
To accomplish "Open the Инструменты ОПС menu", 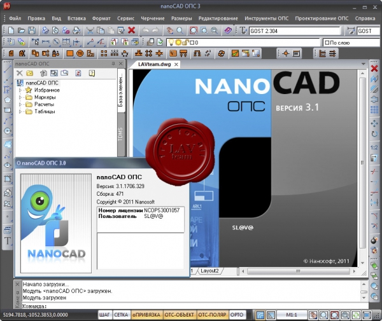I will [267, 18].
